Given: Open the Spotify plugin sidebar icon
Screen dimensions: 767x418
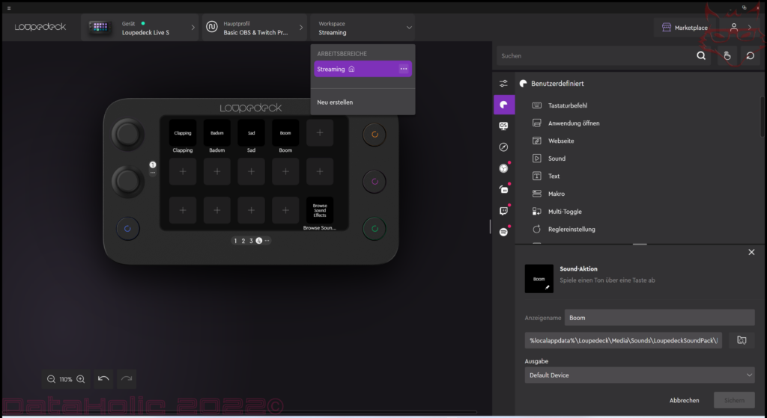Looking at the screenshot, I should (x=503, y=232).
